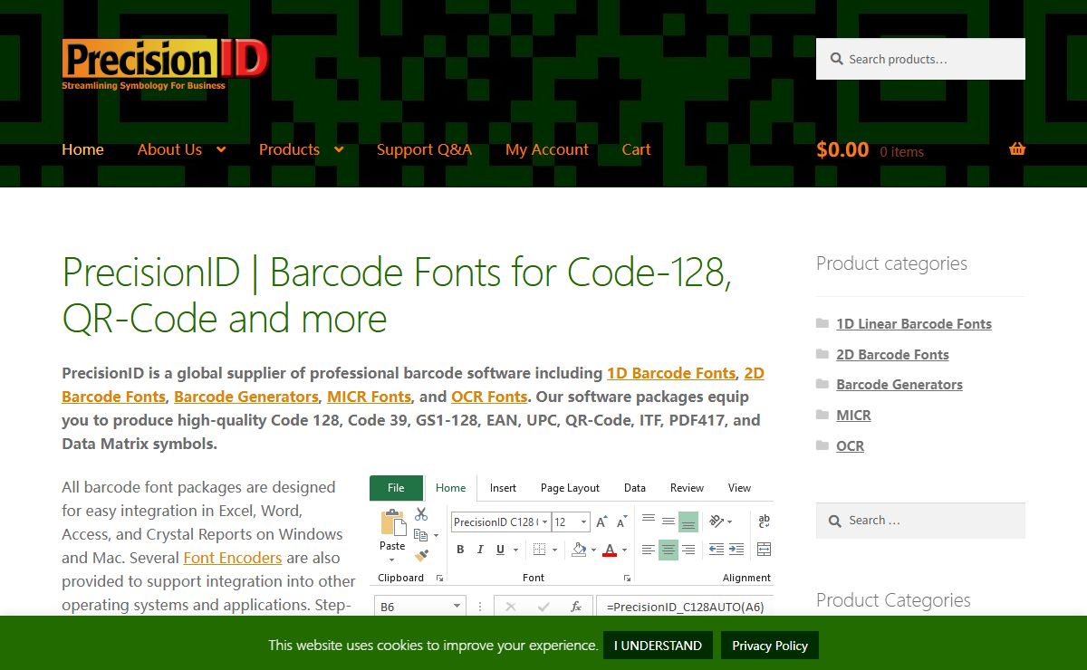Select the Review ribbon tab
This screenshot has height=670, width=1087.
[687, 488]
